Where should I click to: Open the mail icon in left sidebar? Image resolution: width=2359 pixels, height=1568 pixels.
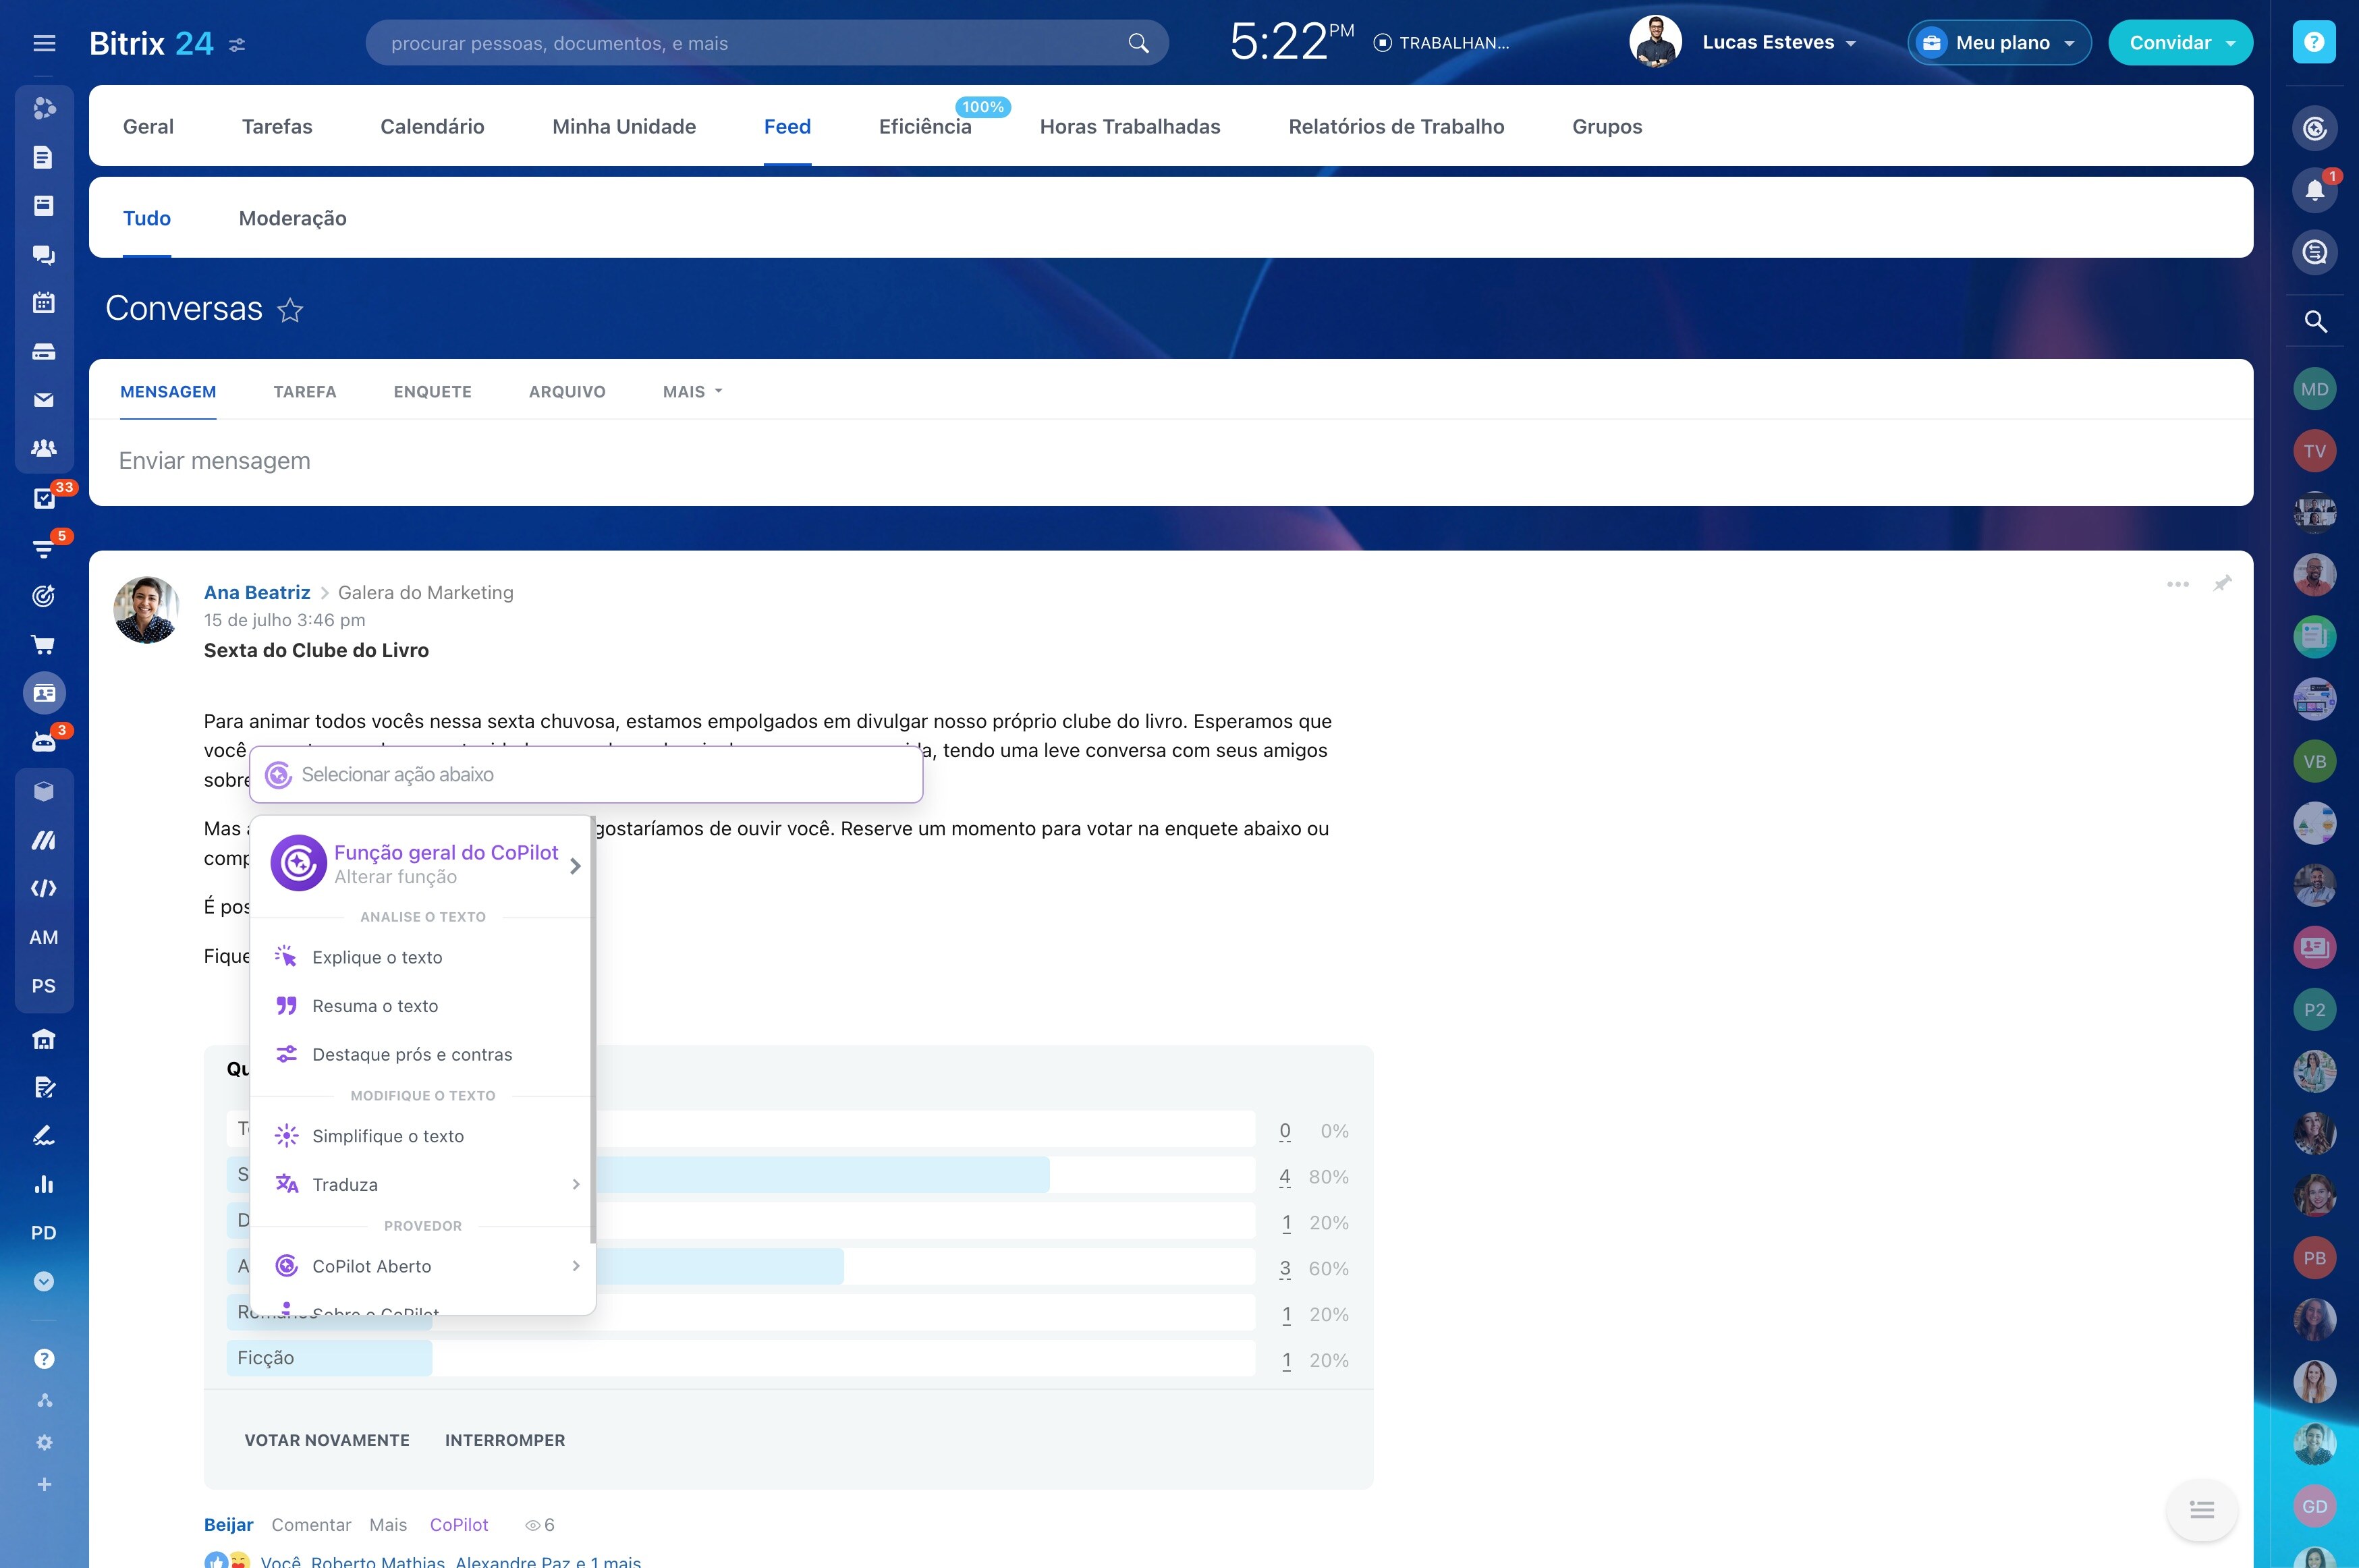43,400
